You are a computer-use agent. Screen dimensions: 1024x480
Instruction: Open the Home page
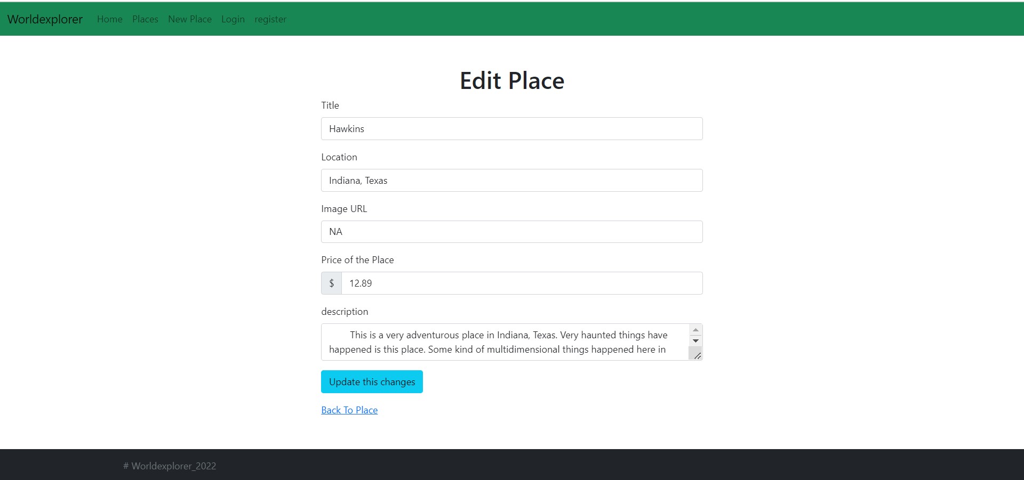tap(109, 19)
